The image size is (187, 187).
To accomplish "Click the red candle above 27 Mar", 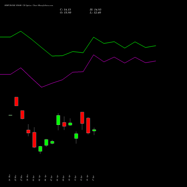I will click(22, 115).
